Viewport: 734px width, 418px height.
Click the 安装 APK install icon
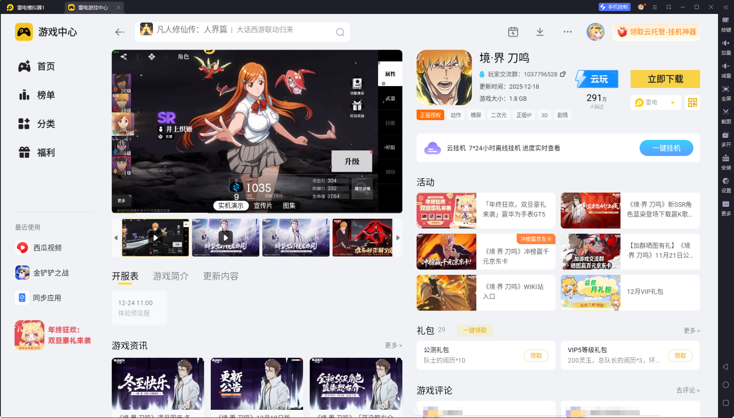726,162
